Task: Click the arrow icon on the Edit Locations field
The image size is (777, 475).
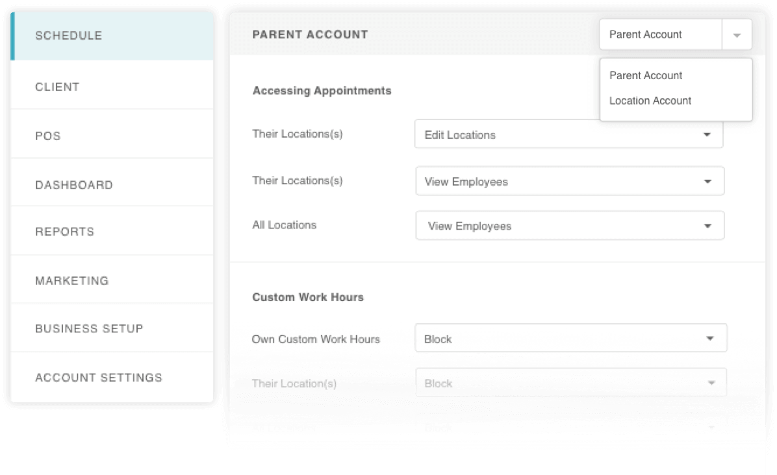Action: [707, 134]
